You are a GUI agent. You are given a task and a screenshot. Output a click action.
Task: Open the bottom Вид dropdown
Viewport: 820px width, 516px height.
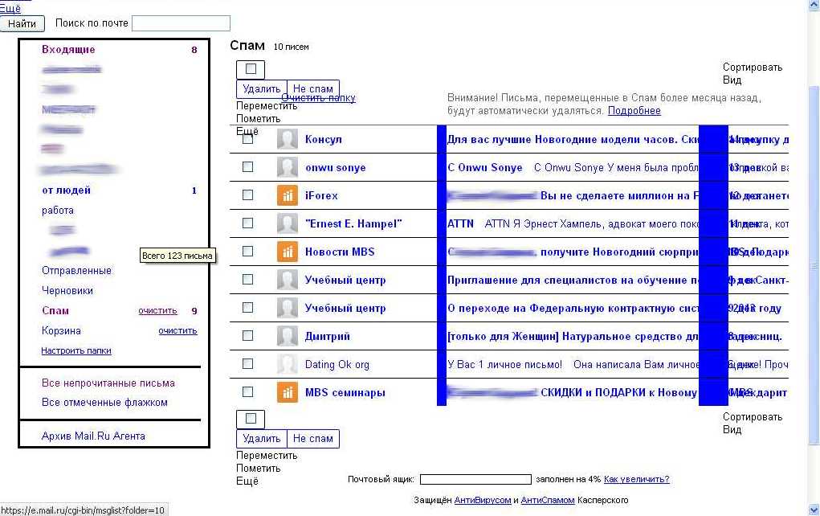pos(732,430)
